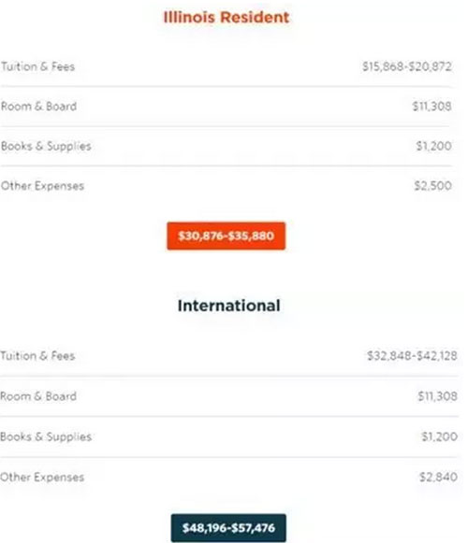Click International Other Expenses label
The image size is (468, 543).
pos(42,478)
